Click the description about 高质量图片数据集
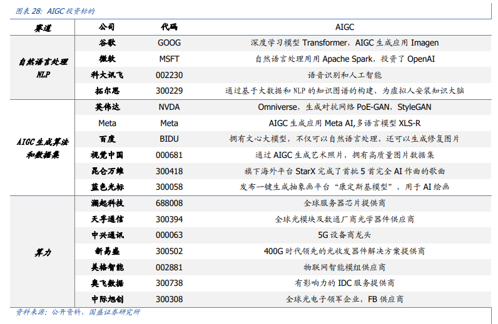The width and height of the screenshot is (498, 324). [x=345, y=155]
